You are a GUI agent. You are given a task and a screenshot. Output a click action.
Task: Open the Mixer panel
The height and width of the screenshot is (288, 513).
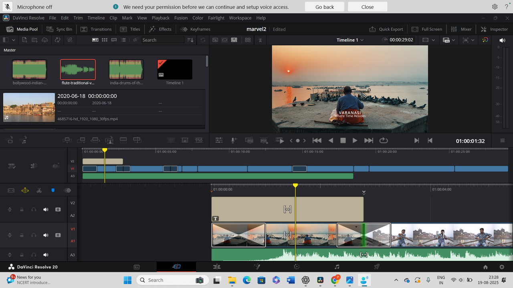[461, 29]
